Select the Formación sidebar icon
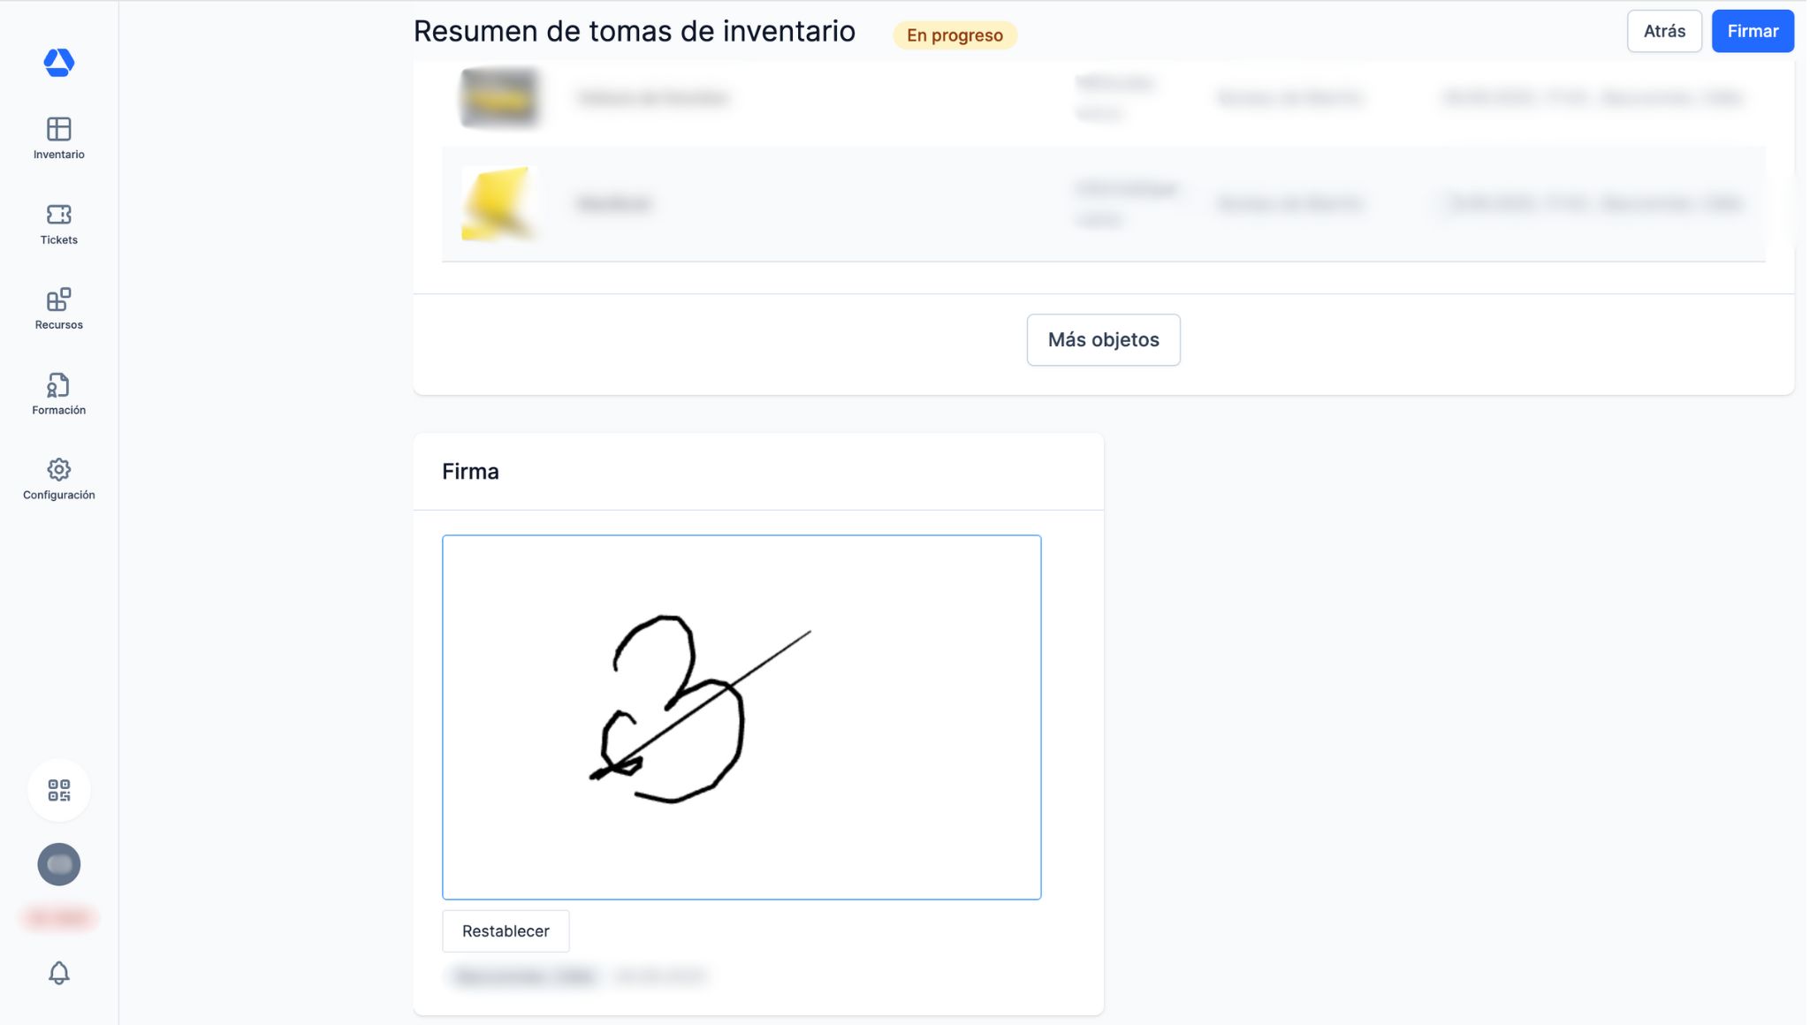Viewport: 1810px width, 1025px height. 58,385
